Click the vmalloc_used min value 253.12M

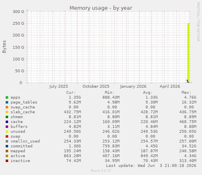(x=111, y=141)
